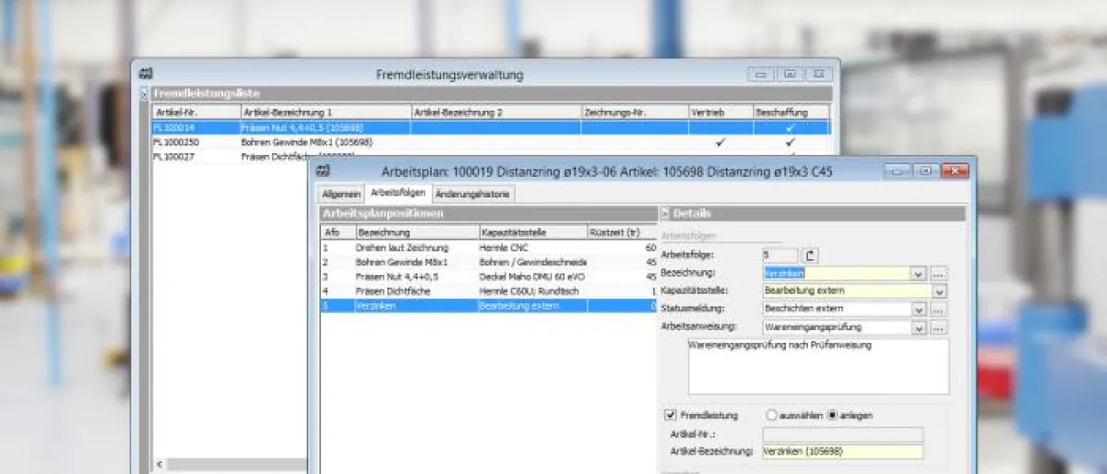Open the Kapazitätsstelle dropdown
1107x474 pixels.
[x=939, y=291]
